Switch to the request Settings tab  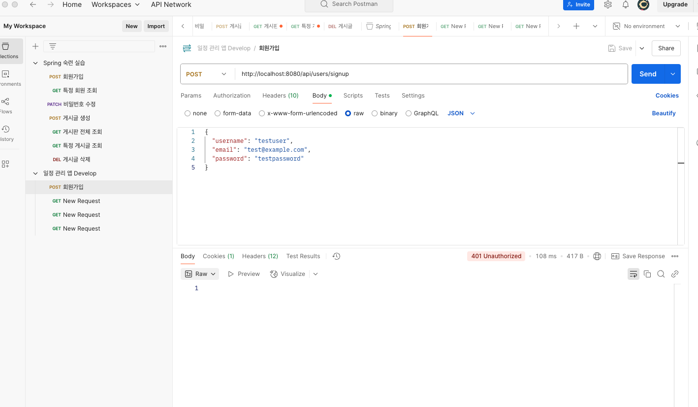click(413, 96)
